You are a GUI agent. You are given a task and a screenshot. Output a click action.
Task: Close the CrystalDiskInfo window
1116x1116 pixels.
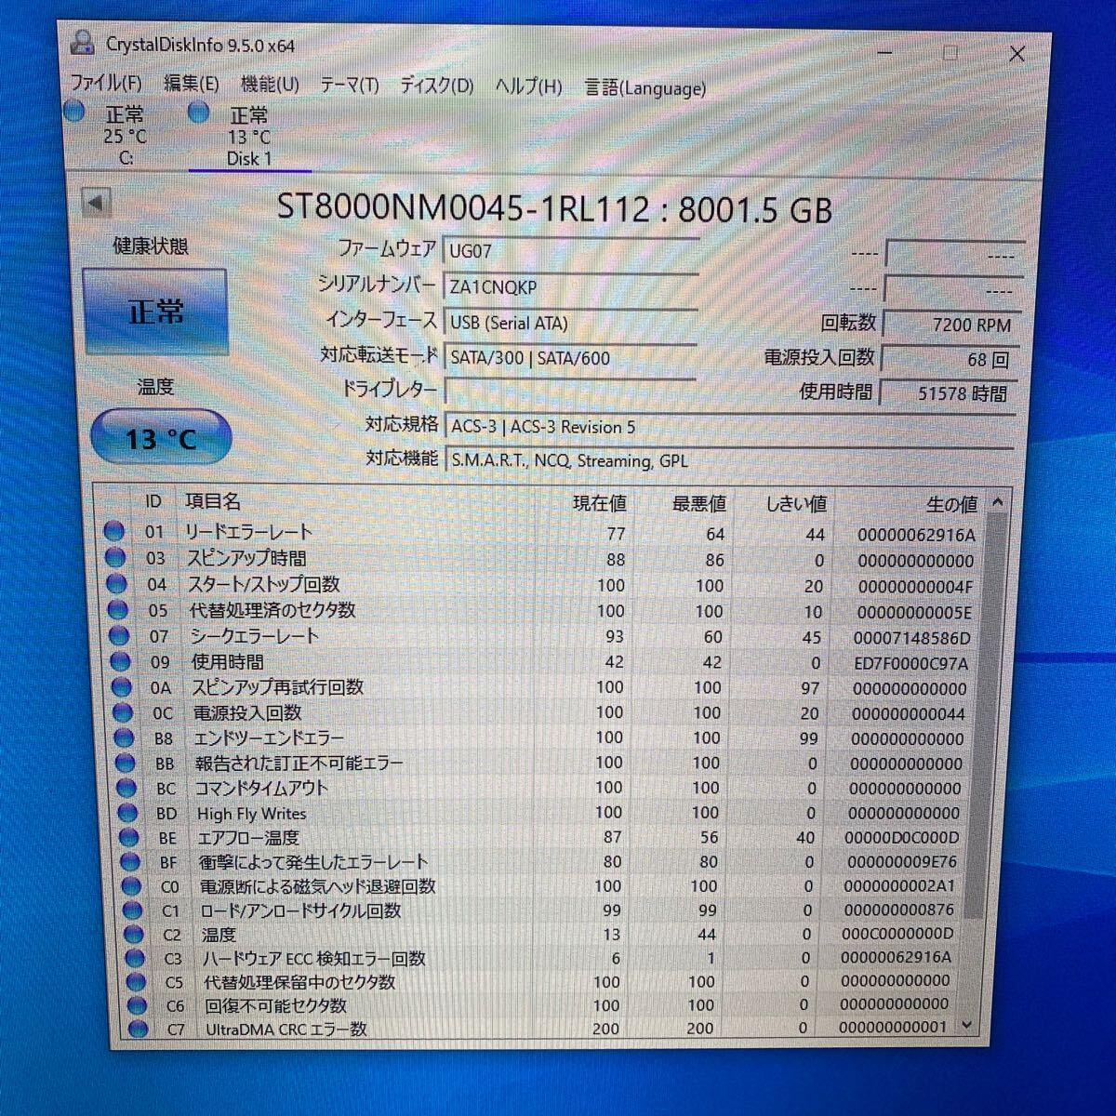point(1016,54)
